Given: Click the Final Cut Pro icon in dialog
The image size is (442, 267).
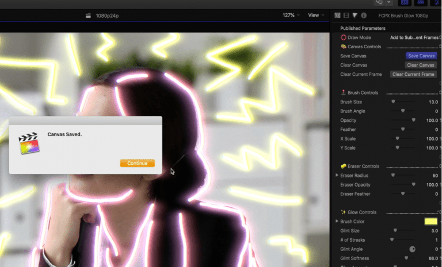Looking at the screenshot, I should tap(29, 143).
